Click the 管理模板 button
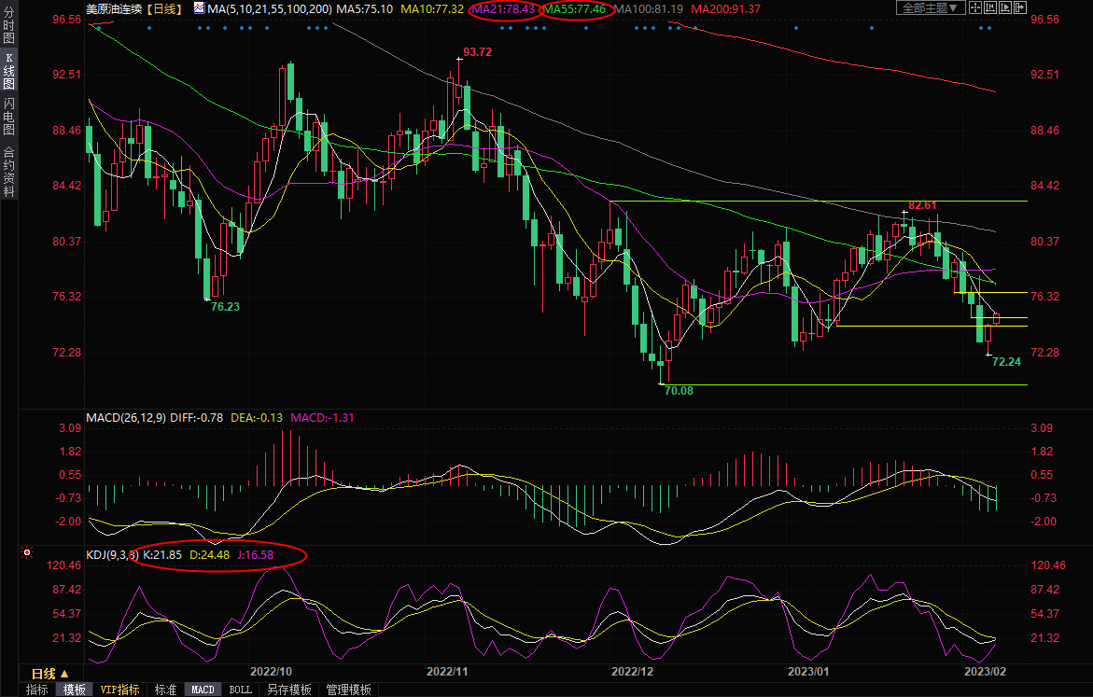The width and height of the screenshot is (1093, 697). (x=348, y=690)
